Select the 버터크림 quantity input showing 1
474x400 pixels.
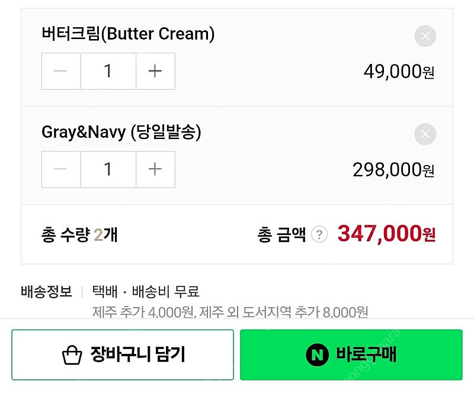(x=107, y=71)
